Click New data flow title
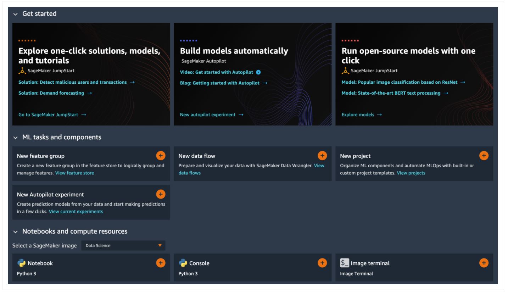Image resolution: width=508 pixels, height=296 pixels. coord(197,156)
